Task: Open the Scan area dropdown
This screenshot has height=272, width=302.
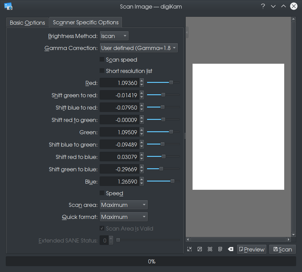Action: click(124, 205)
